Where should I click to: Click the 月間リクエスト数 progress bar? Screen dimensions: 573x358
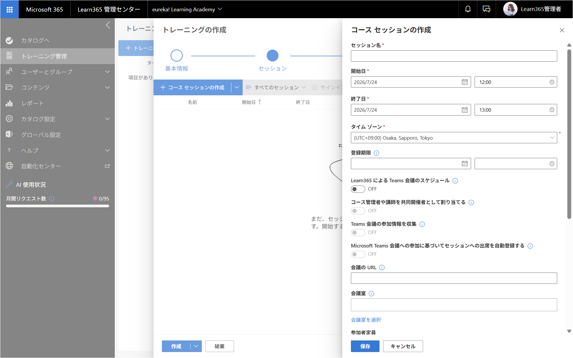pyautogui.click(x=58, y=206)
